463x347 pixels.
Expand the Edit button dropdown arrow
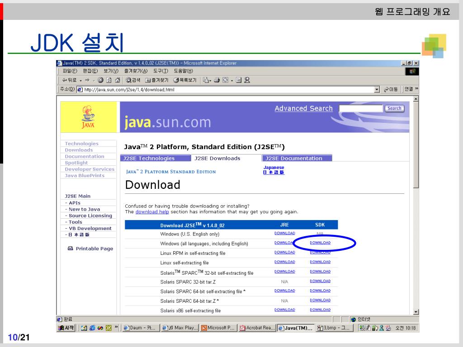point(232,80)
